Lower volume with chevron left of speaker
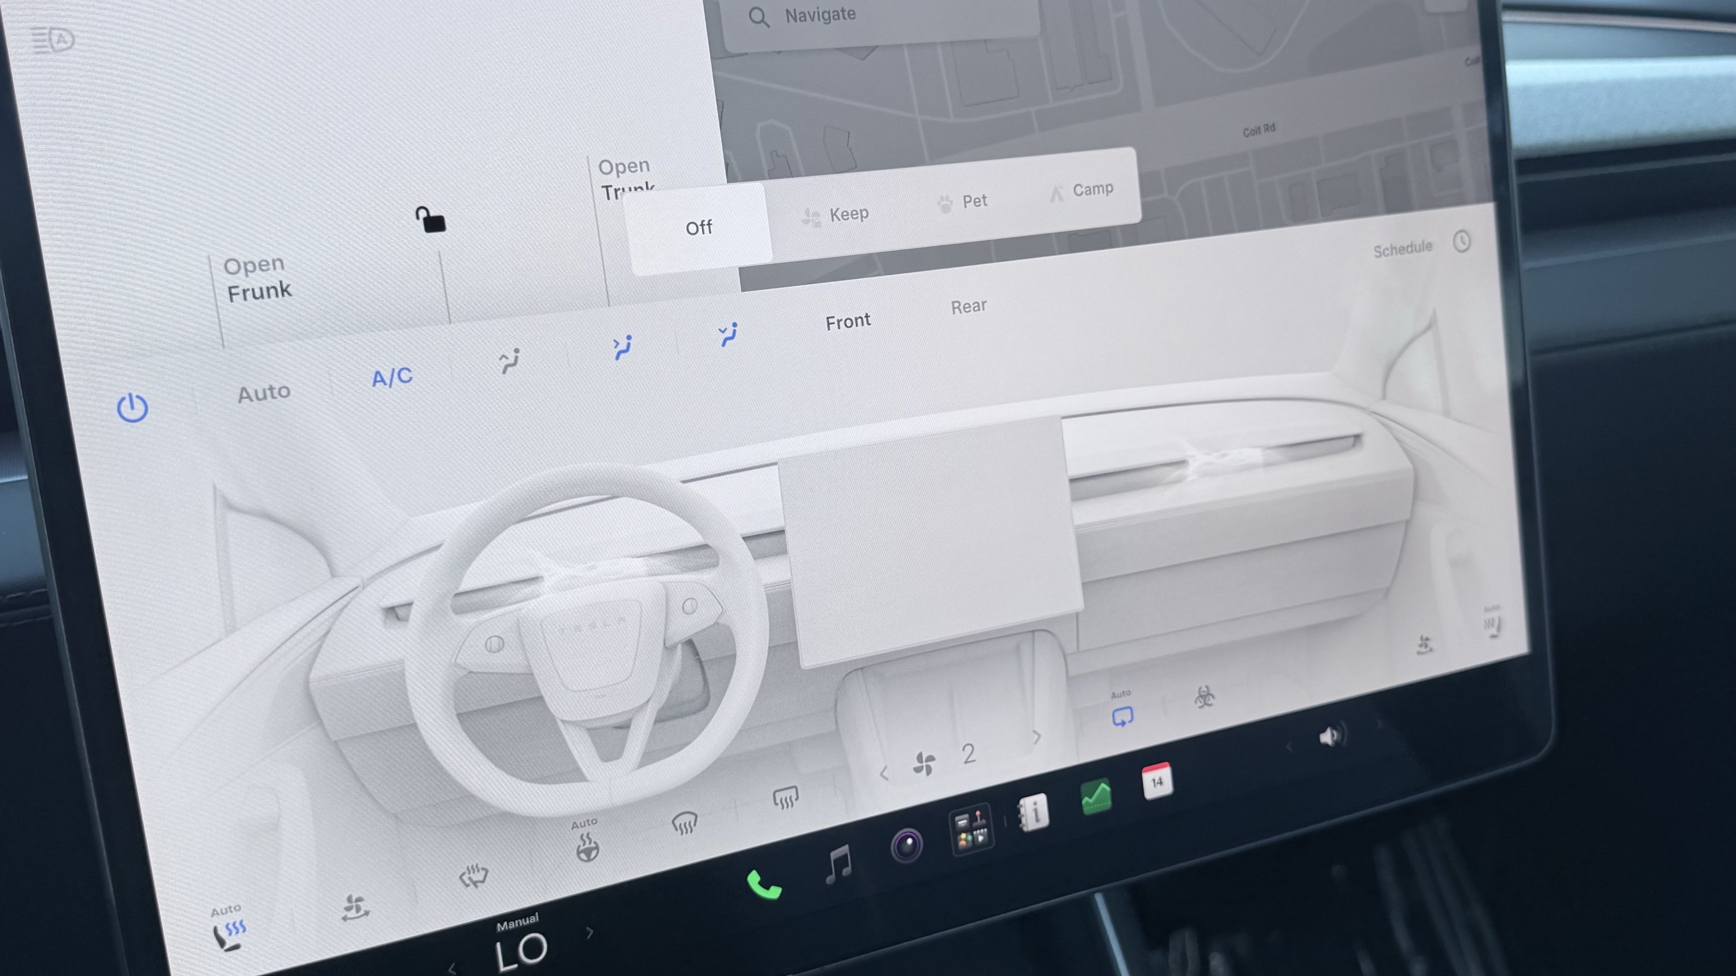This screenshot has height=976, width=1736. [x=1289, y=747]
